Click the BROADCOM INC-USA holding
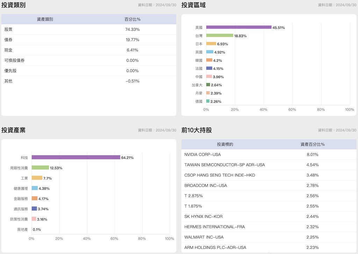 pyautogui.click(x=206, y=185)
